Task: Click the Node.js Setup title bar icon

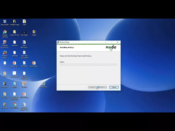Action: 58,42
